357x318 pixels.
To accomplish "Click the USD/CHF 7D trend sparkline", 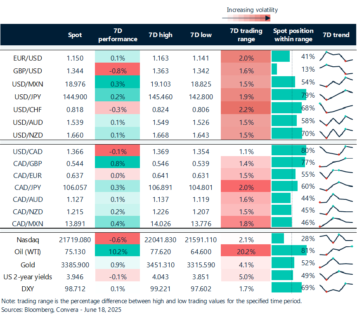I will (x=336, y=109).
